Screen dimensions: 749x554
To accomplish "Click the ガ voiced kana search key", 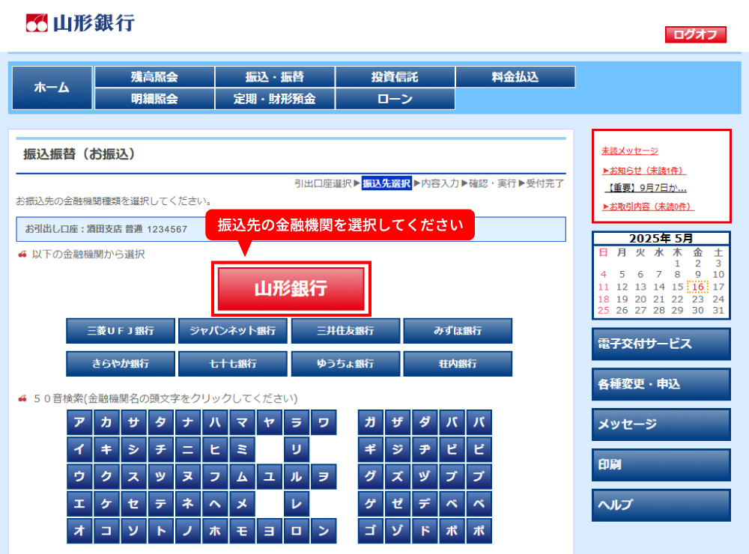I will pos(370,422).
